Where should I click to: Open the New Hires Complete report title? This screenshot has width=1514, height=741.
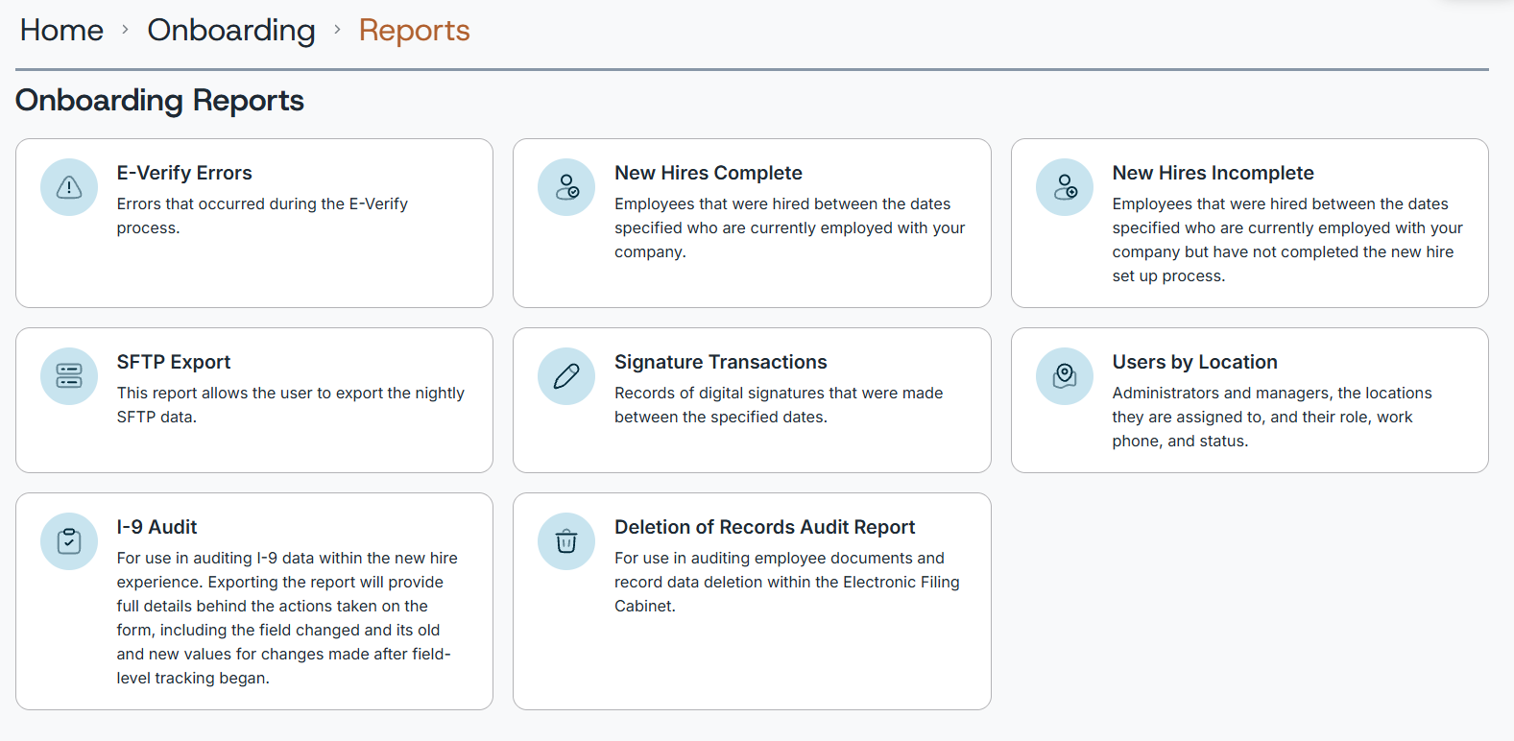point(709,173)
